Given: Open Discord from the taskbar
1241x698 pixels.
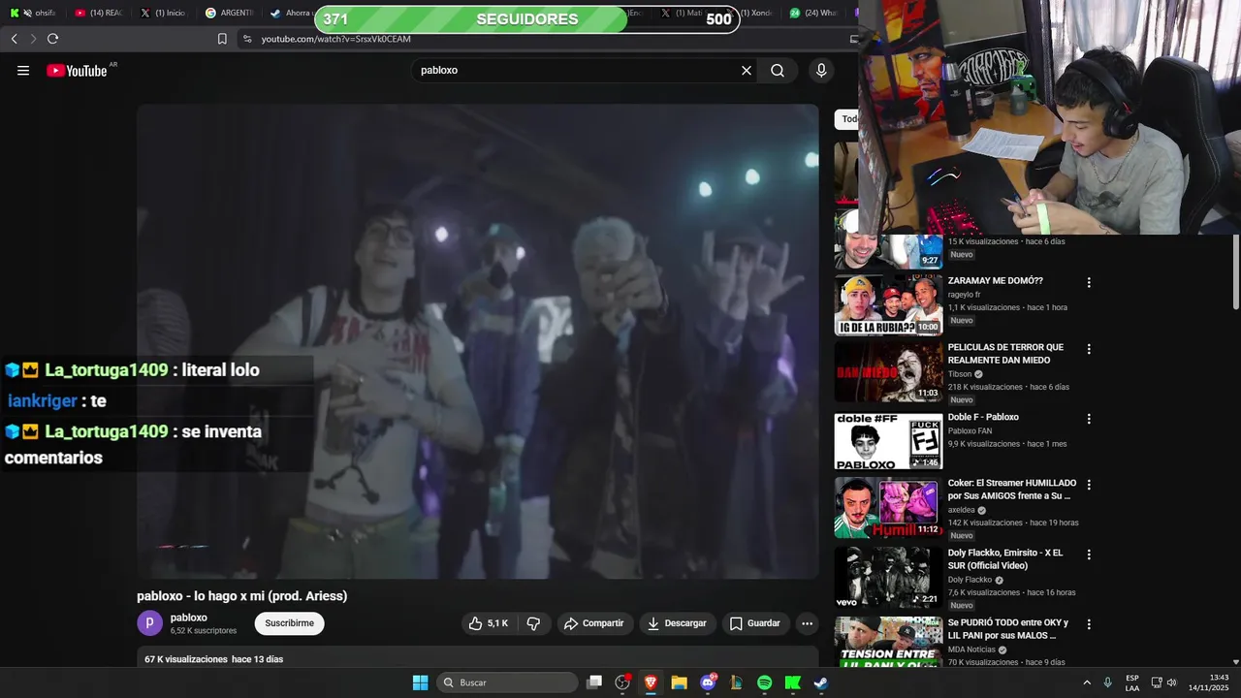Looking at the screenshot, I should [708, 682].
